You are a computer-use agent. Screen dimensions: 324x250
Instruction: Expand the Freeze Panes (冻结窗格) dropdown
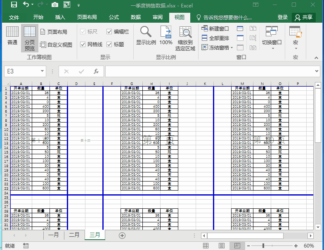click(217, 47)
